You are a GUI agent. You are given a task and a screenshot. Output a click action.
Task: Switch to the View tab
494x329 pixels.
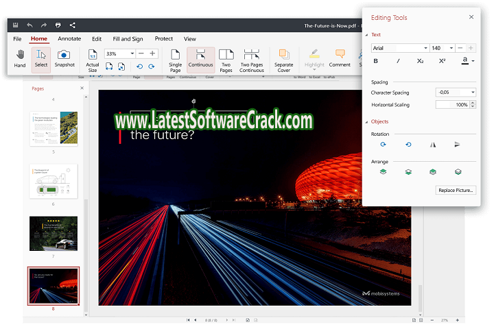189,39
